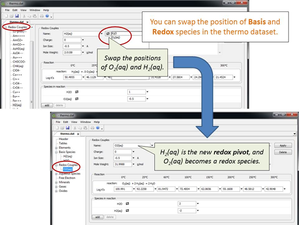Click the add button in lower Species in reaction
This screenshot has width=299, height=225.
point(98,217)
